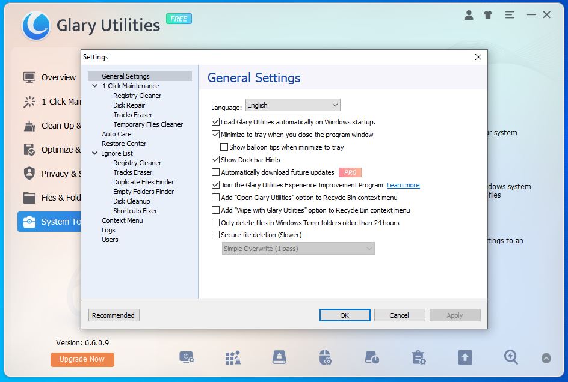
Task: Open Tracks Eraser under 1-Click Maintenance
Action: 132,115
